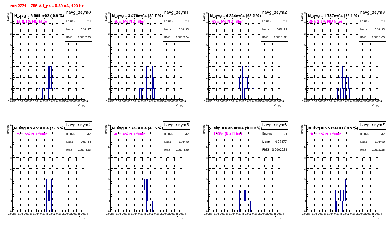This screenshot has width=392, height=225.
Task: Click RMS value 0.0001623 in havg_asym4
Action: point(84,150)
